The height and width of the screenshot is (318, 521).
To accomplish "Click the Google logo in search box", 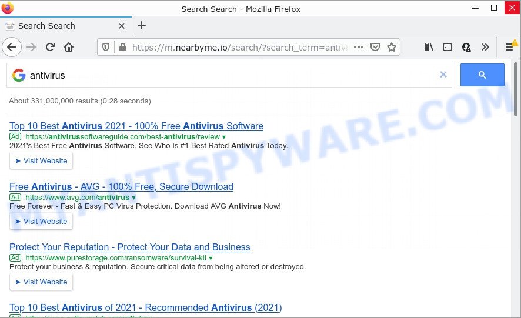I will 19,75.
